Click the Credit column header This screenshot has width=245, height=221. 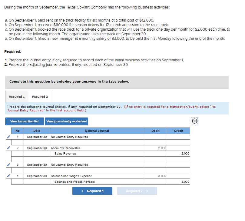[178, 131]
